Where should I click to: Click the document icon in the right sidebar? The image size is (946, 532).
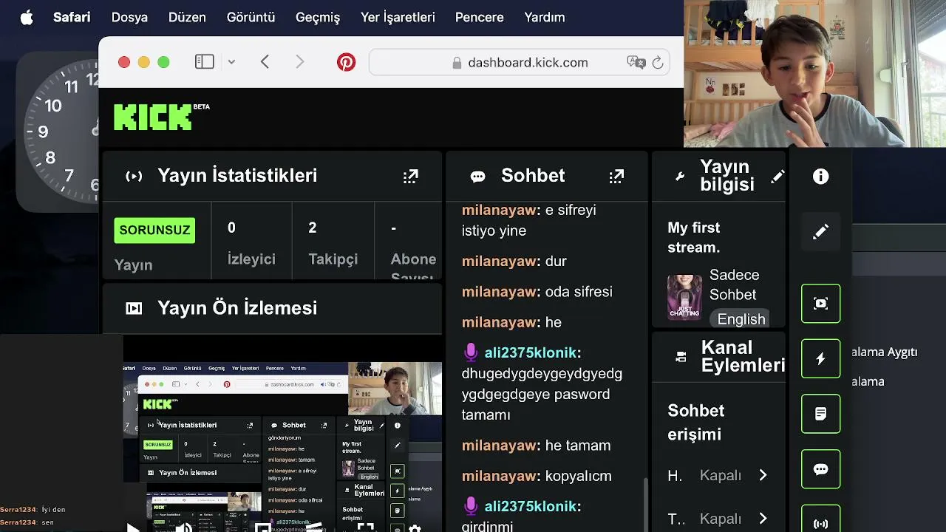[820, 414]
